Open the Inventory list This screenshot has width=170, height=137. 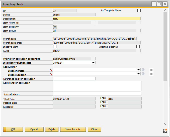(73, 129)
